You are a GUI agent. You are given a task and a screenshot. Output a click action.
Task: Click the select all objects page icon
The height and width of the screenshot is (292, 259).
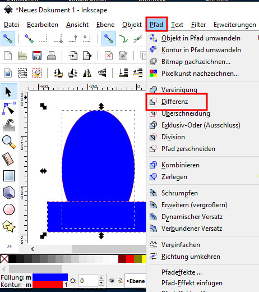8,73
